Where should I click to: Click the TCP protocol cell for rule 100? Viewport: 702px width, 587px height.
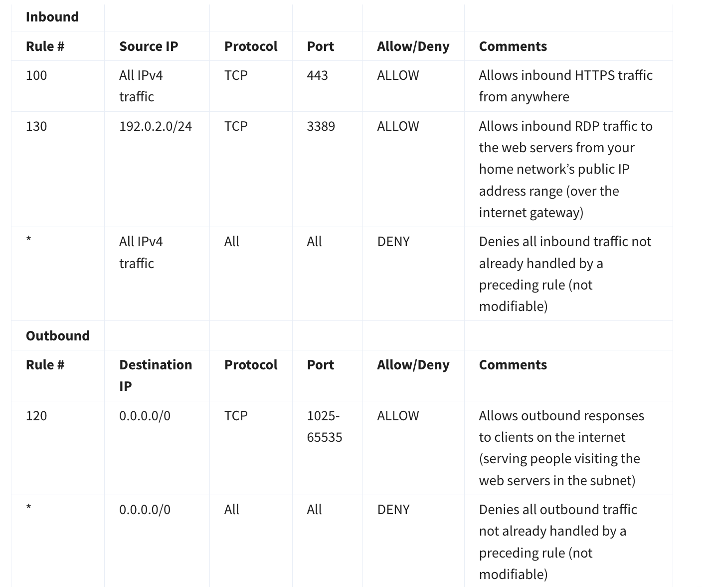236,75
